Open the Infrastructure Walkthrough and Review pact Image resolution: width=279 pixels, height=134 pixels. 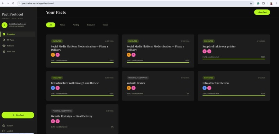pyautogui.click(x=75, y=83)
